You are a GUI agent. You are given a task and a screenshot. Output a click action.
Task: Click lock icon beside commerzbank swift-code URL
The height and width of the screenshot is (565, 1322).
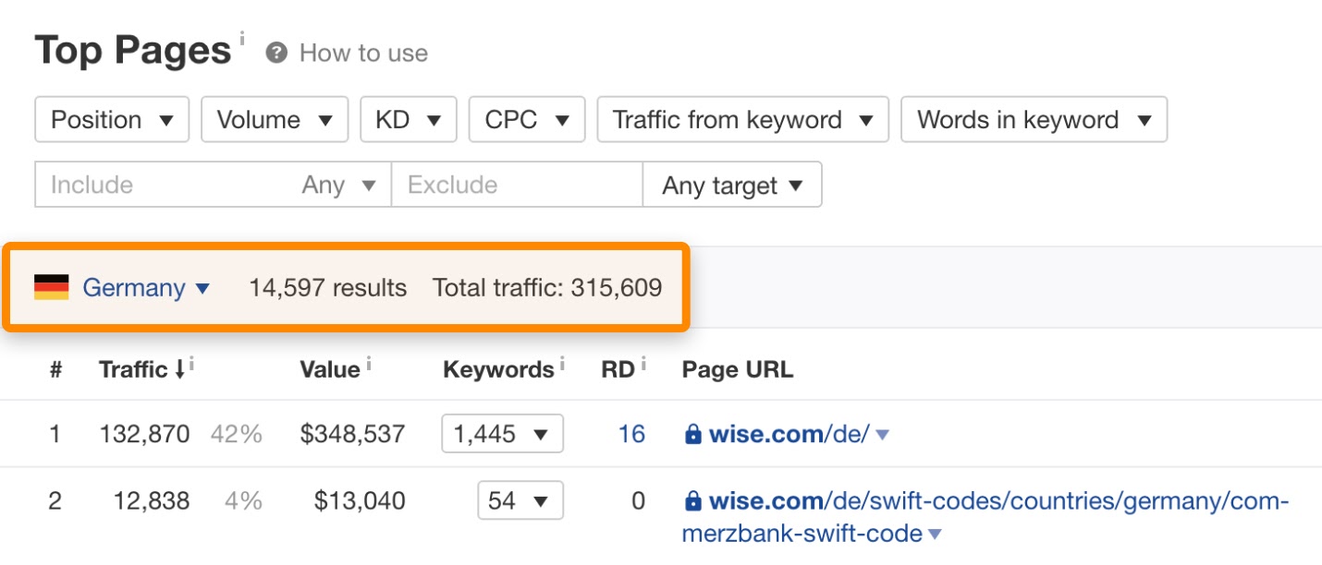tap(692, 501)
